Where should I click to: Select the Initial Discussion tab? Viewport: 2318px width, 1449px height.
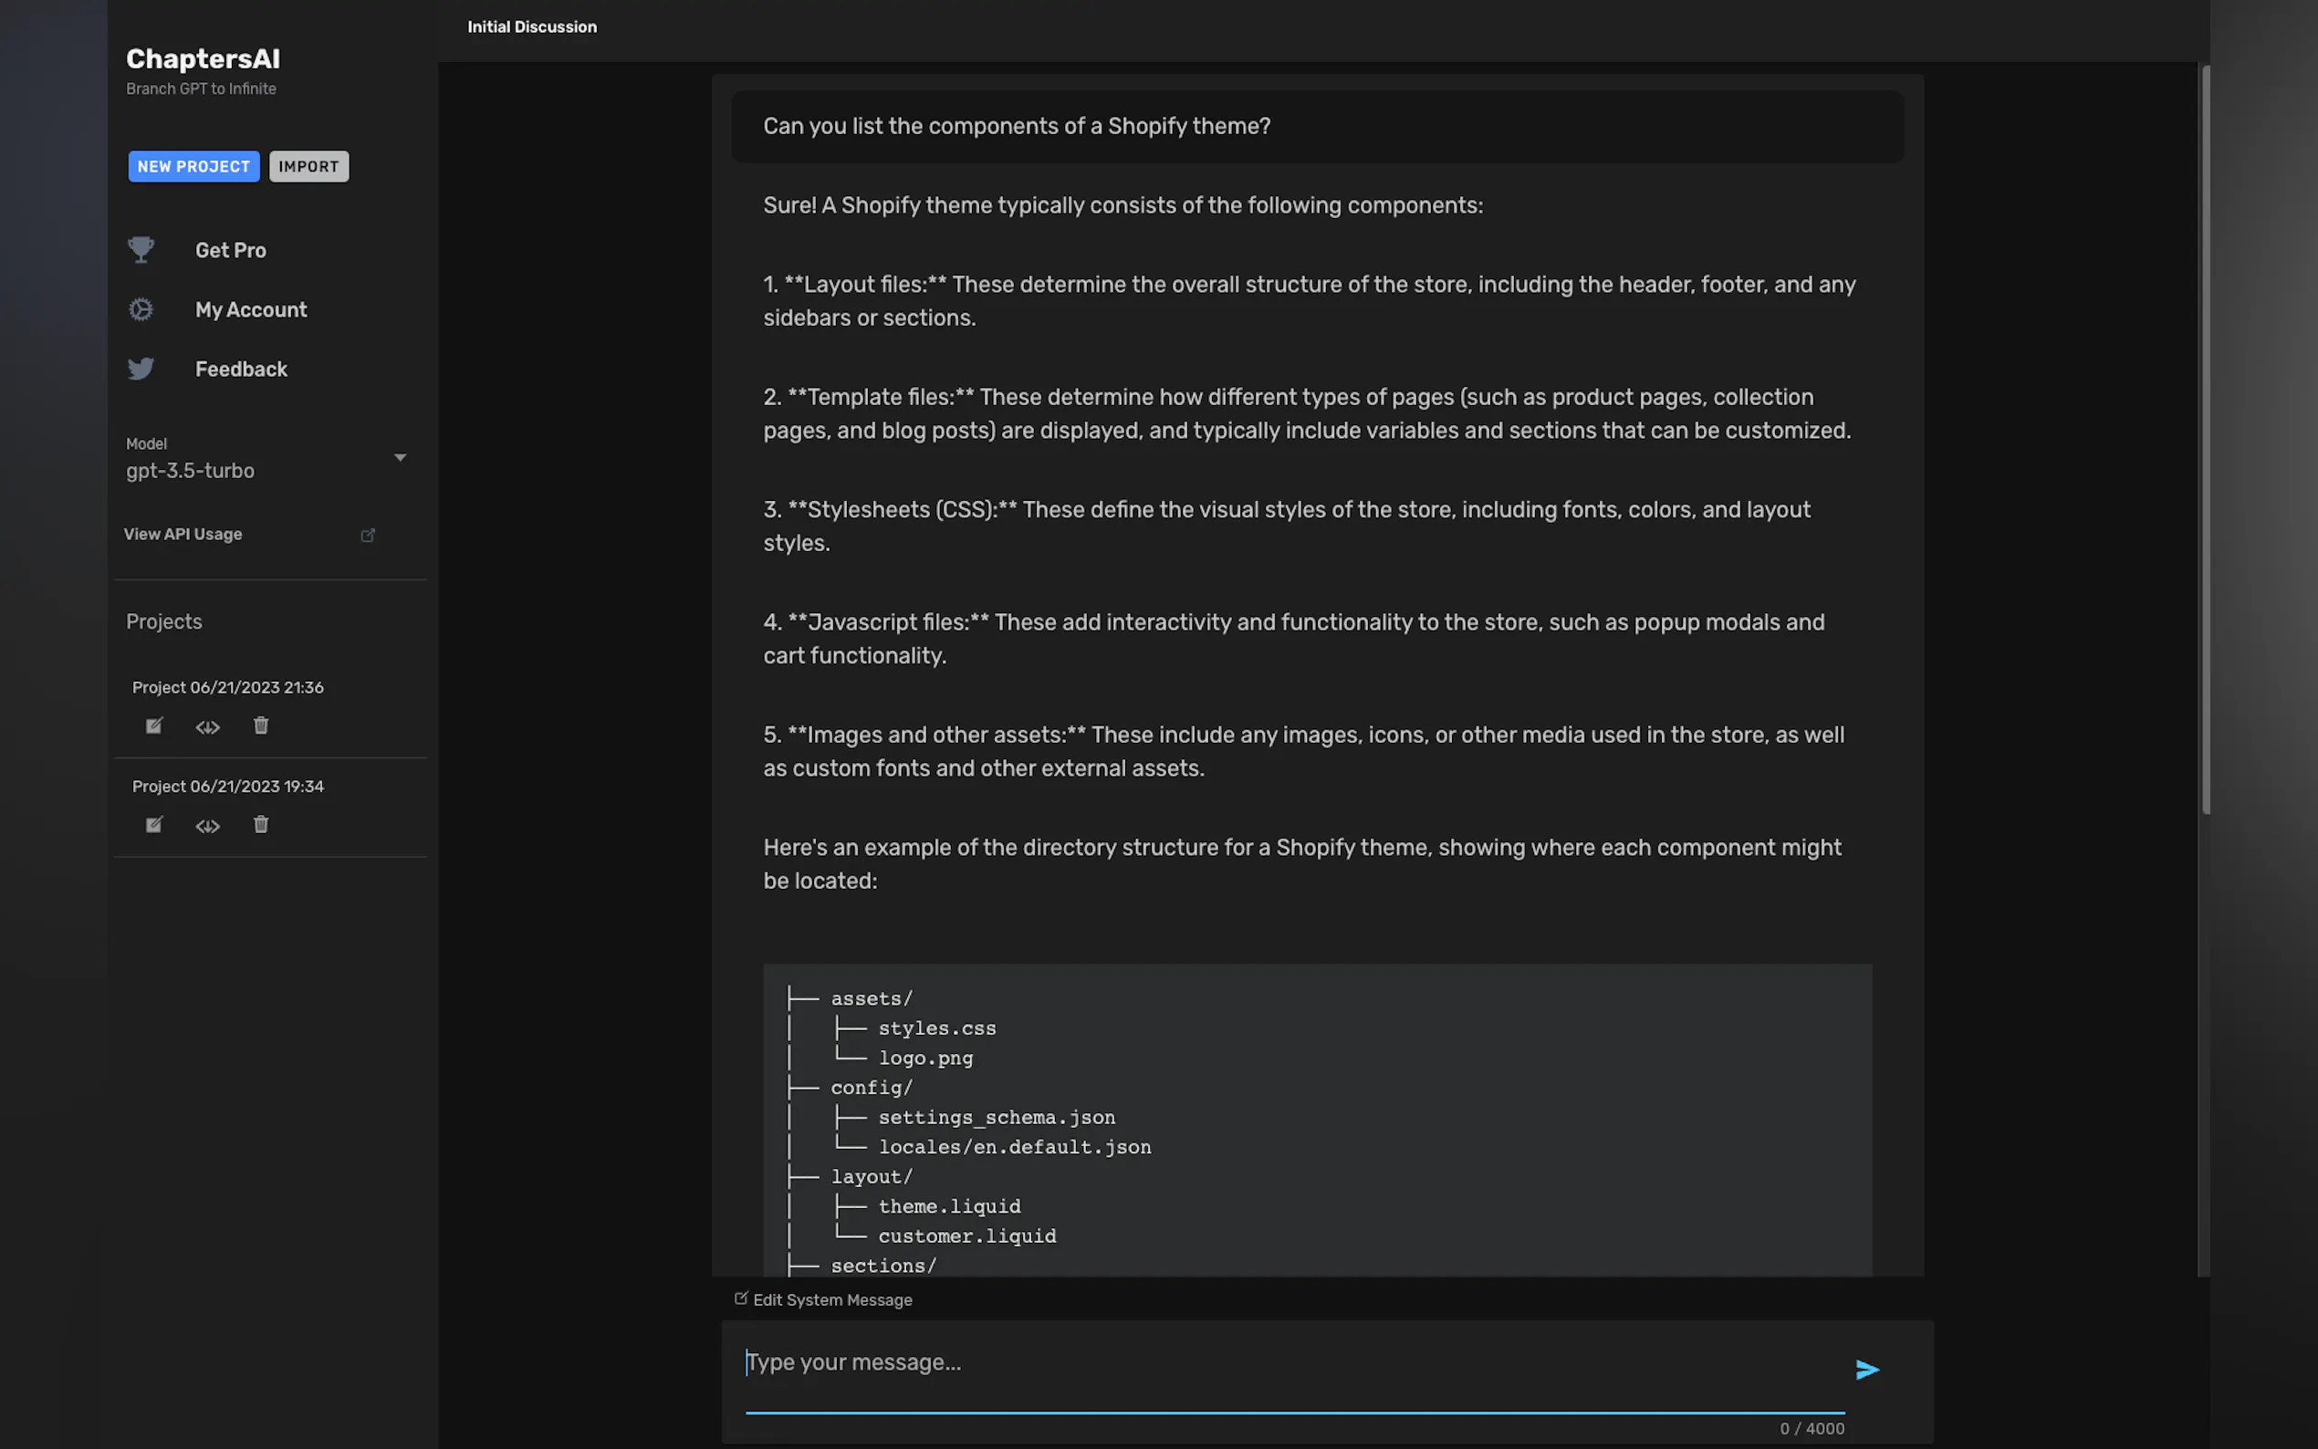click(x=532, y=26)
